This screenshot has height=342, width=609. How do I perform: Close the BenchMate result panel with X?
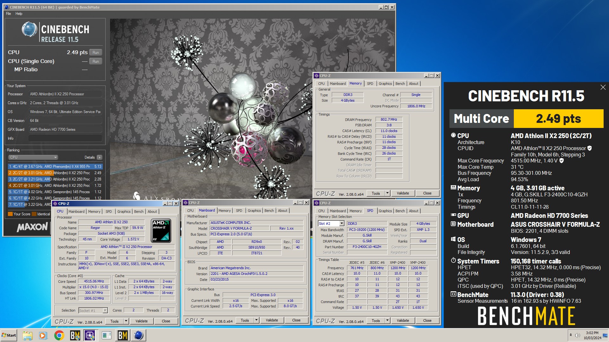(603, 87)
